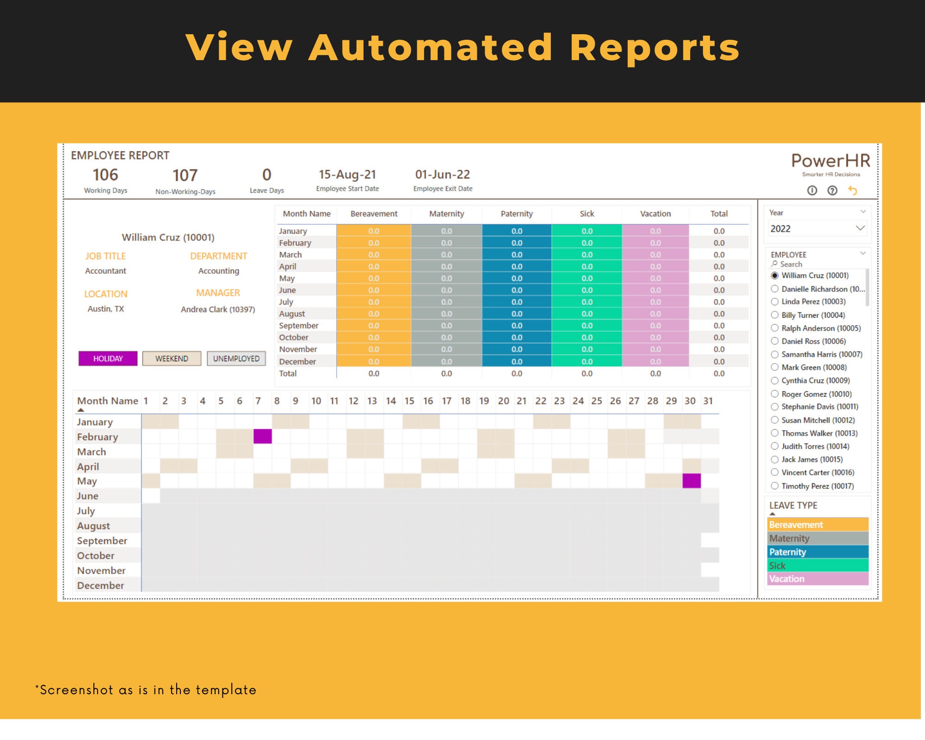Click the UNEMPLOYED legend label
925x740 pixels.
(236, 358)
